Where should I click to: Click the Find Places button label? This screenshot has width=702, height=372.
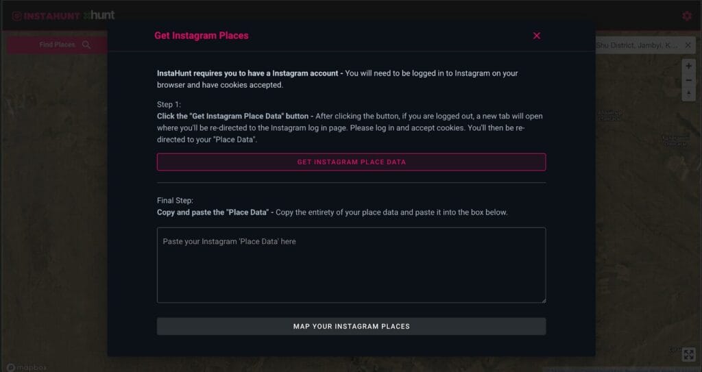coord(57,45)
